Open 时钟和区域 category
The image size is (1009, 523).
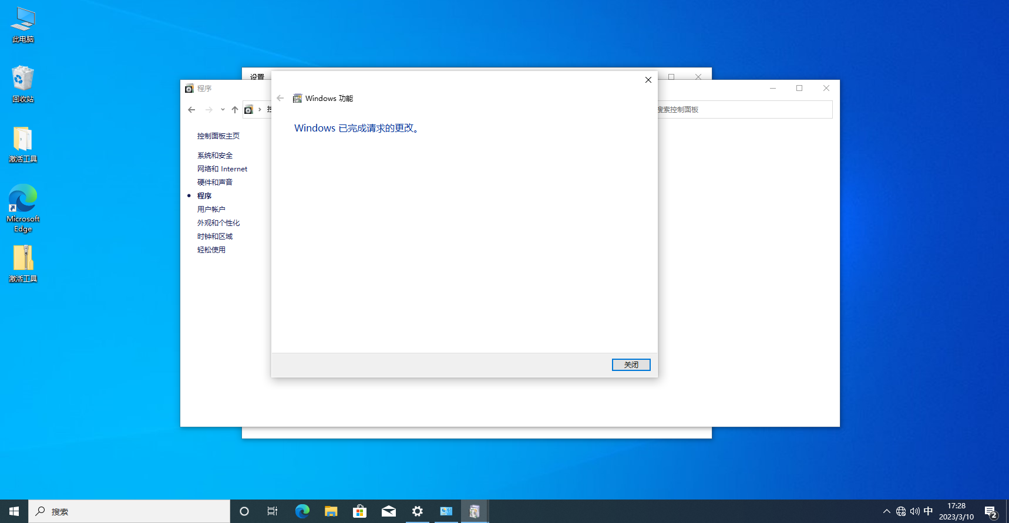215,237
